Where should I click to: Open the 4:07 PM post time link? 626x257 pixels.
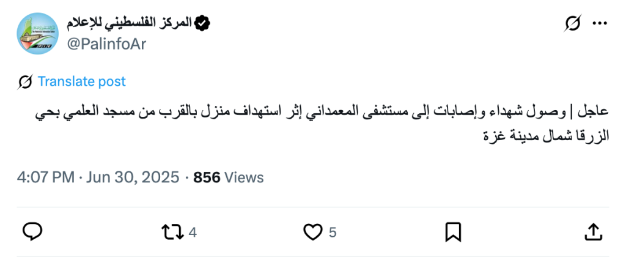pos(45,177)
